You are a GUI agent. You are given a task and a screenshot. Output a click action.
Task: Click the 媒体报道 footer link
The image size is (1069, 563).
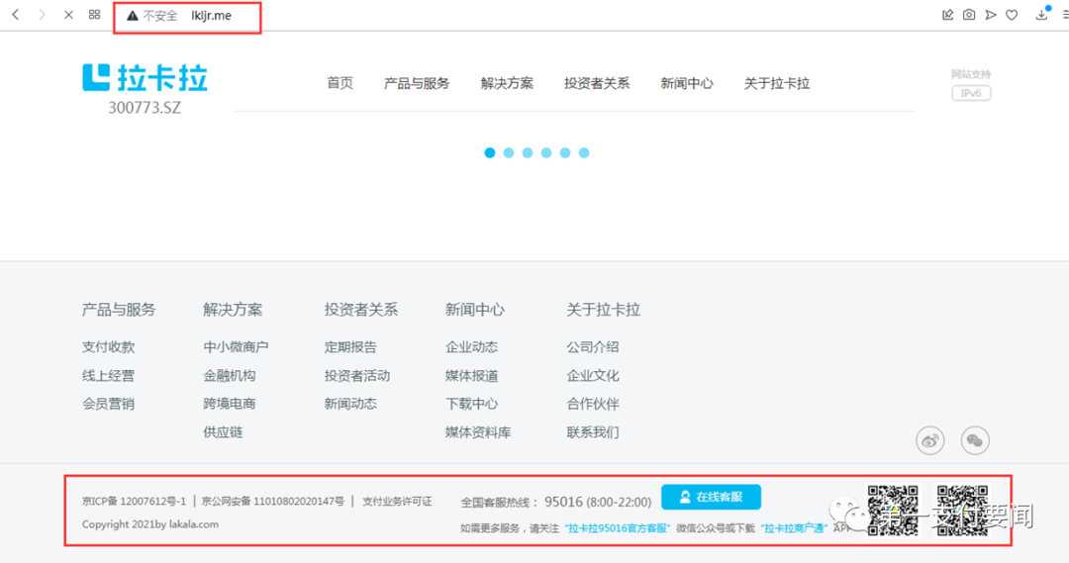[x=472, y=376]
